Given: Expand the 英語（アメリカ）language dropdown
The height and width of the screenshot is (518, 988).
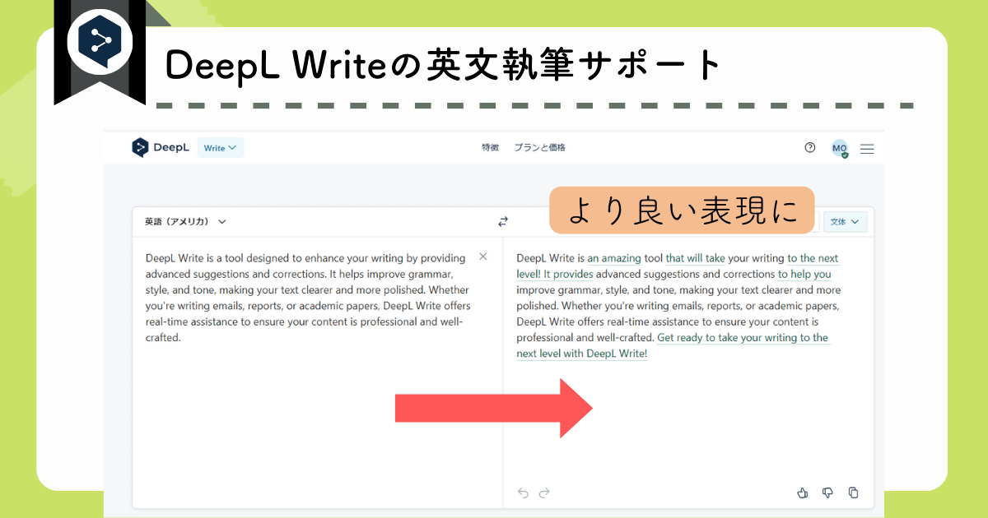Looking at the screenshot, I should [x=185, y=221].
